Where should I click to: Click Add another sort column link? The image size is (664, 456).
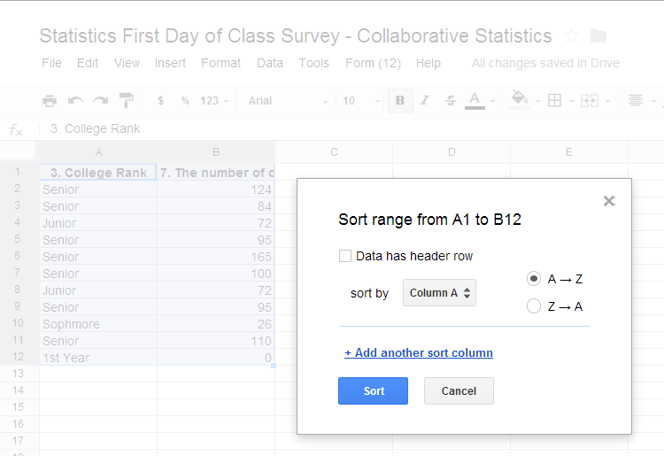tap(419, 352)
